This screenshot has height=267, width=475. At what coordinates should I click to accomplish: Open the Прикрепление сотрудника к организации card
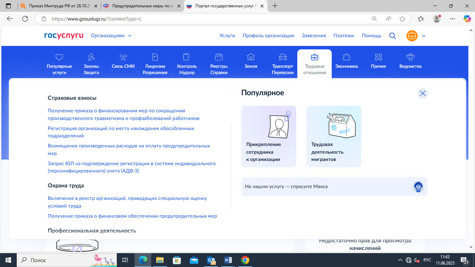(x=269, y=136)
